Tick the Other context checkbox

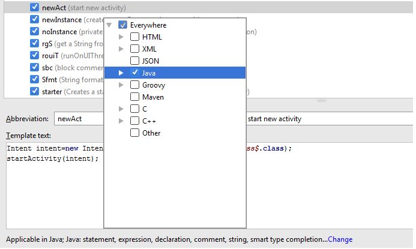click(x=135, y=133)
